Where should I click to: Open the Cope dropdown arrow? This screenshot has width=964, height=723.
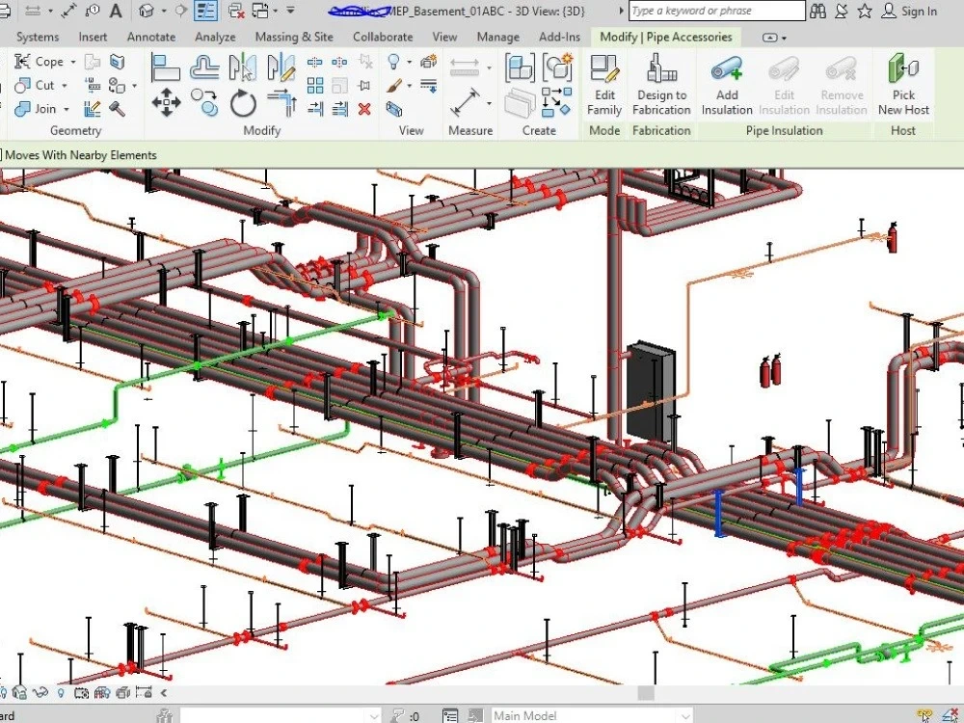[73, 62]
